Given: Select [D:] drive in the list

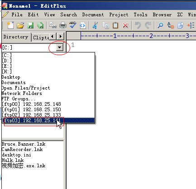Looking at the screenshot, I should click(48, 61).
